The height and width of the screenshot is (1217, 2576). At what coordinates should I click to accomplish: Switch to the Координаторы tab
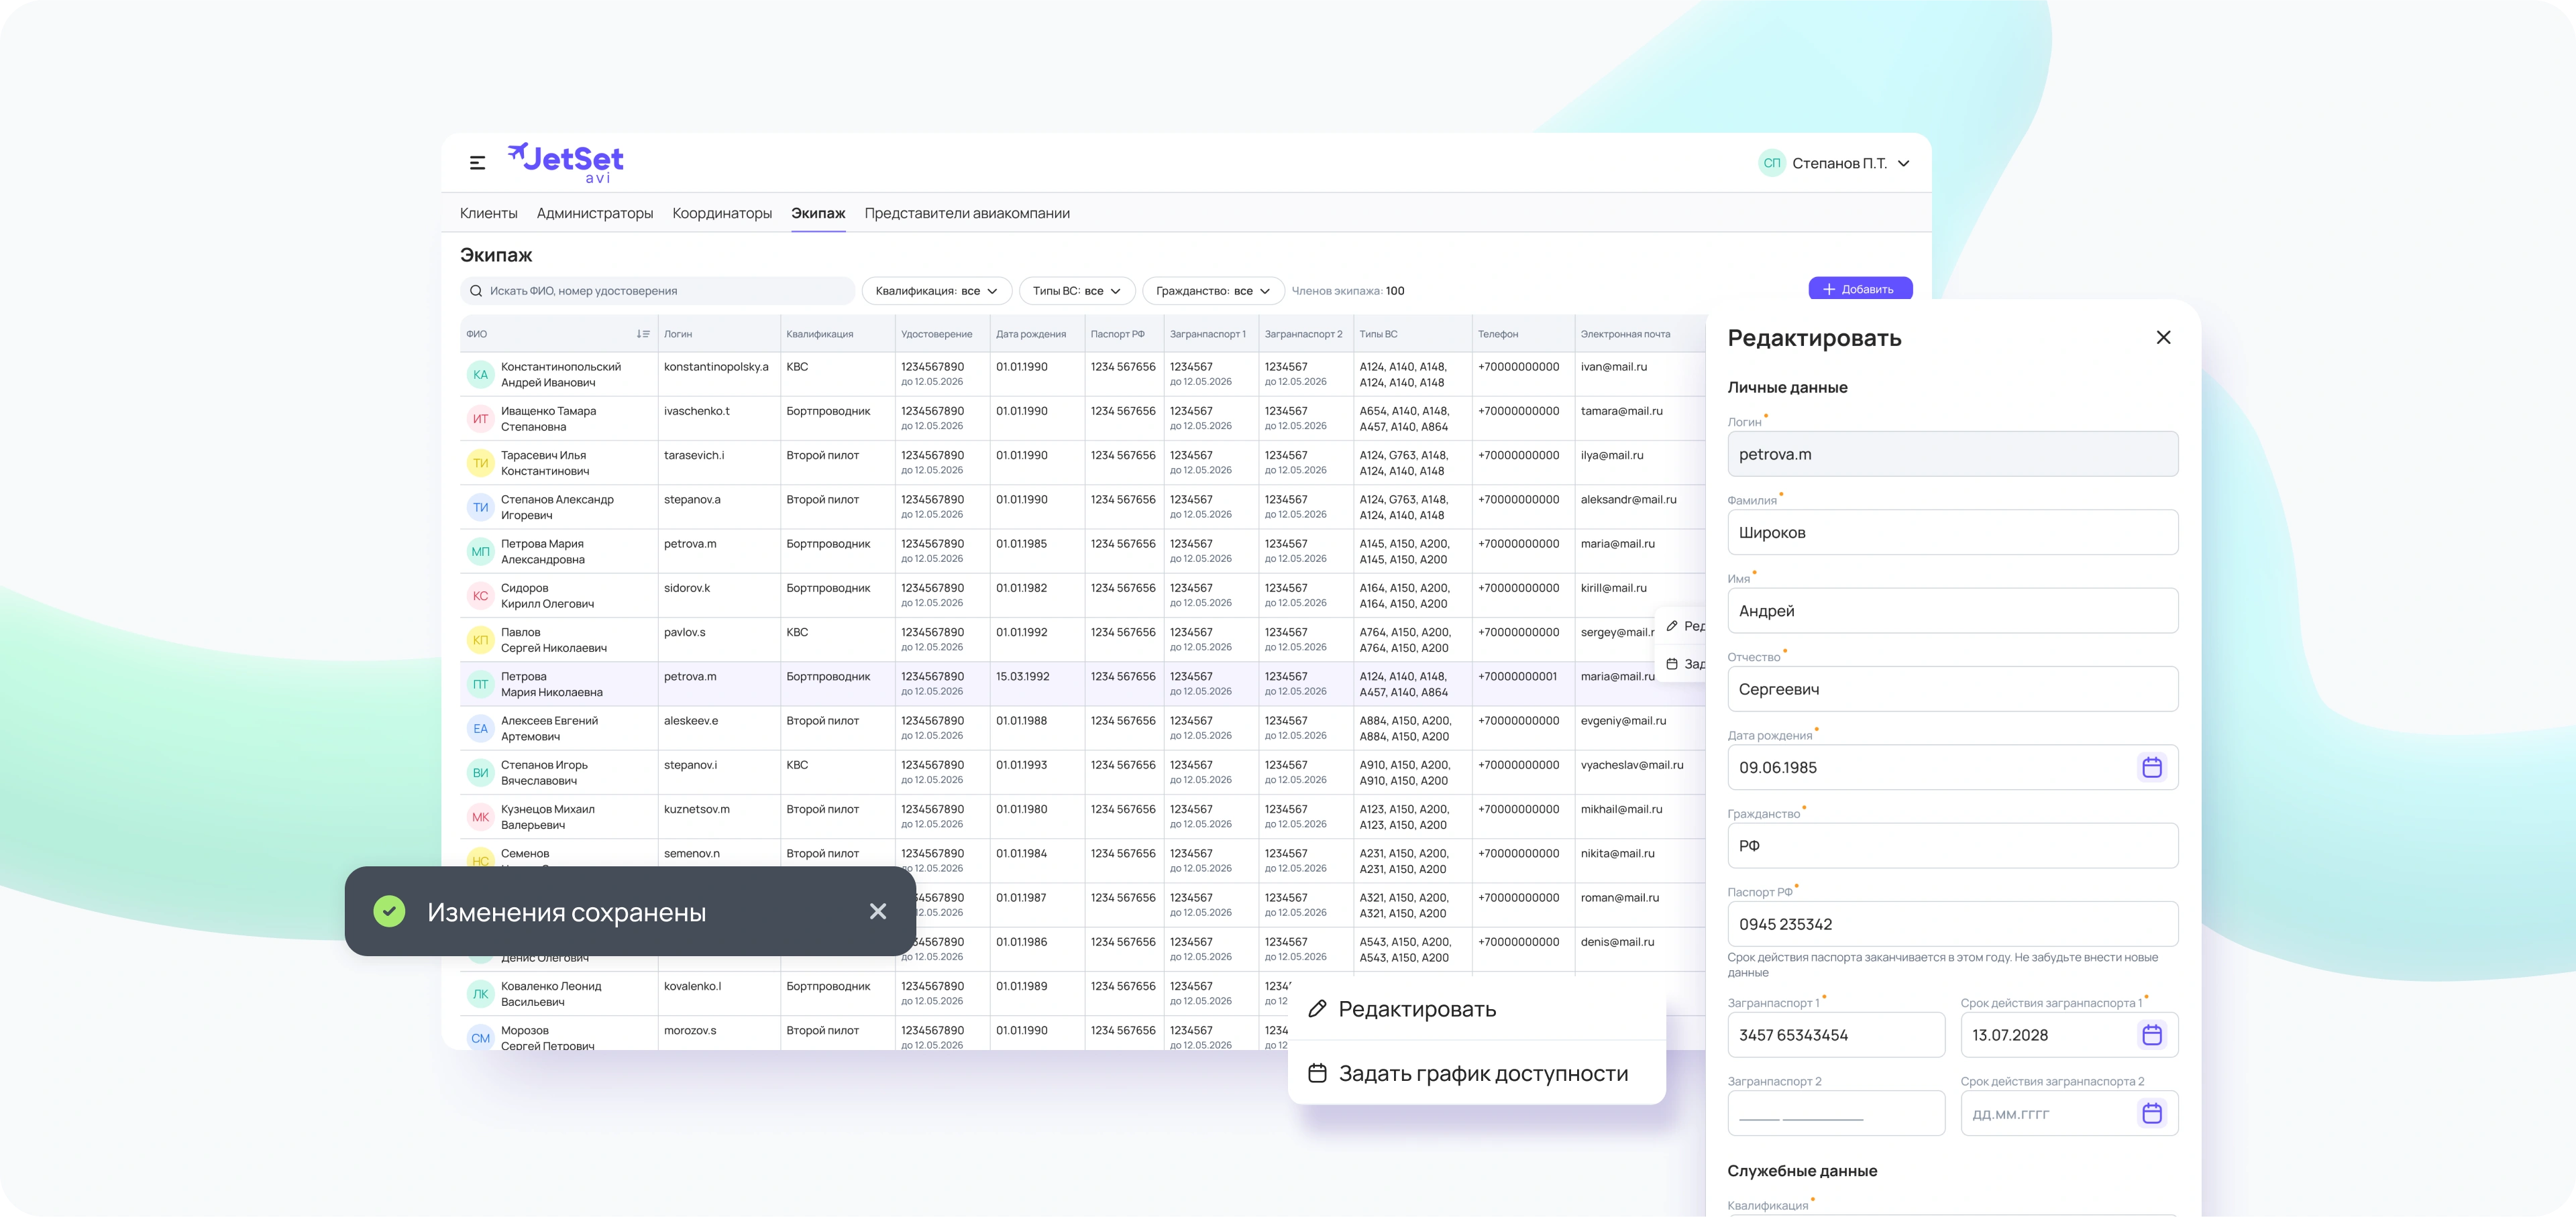tap(722, 213)
